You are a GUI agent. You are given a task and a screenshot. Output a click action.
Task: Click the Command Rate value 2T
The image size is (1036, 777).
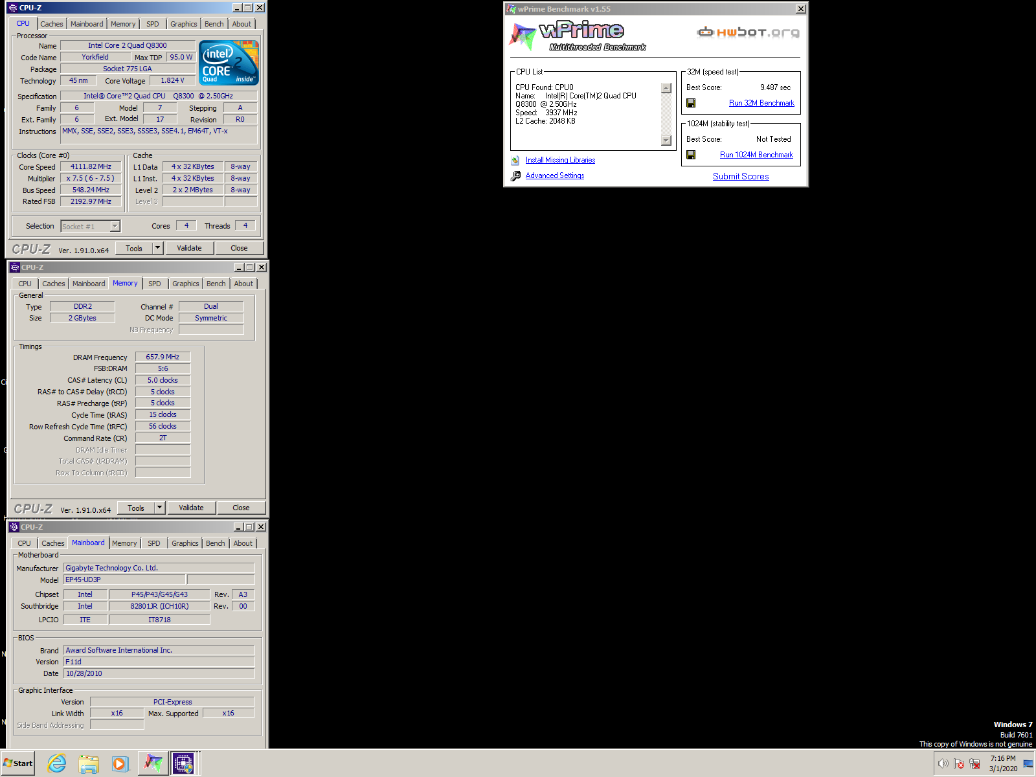click(163, 438)
